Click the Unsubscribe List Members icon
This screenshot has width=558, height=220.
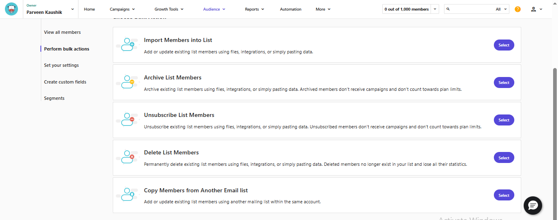click(127, 120)
